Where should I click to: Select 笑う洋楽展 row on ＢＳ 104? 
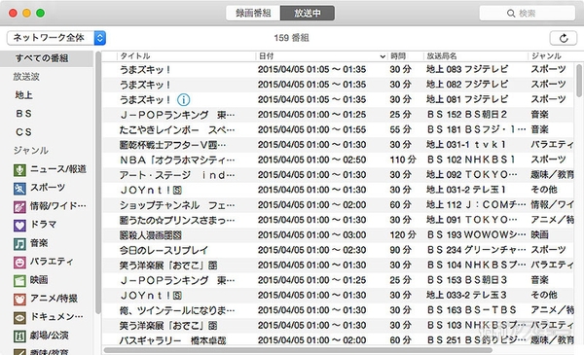[338, 266]
